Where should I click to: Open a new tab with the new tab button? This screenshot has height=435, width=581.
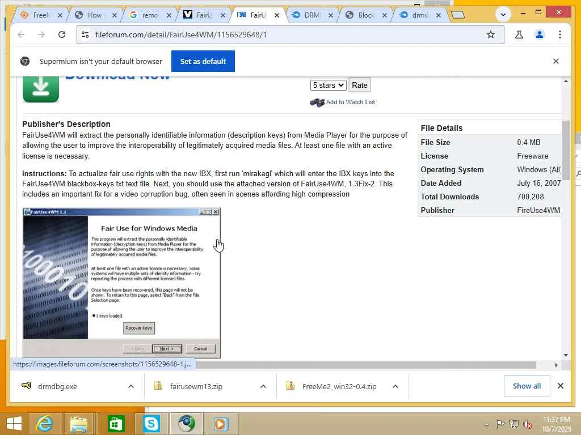pos(458,15)
